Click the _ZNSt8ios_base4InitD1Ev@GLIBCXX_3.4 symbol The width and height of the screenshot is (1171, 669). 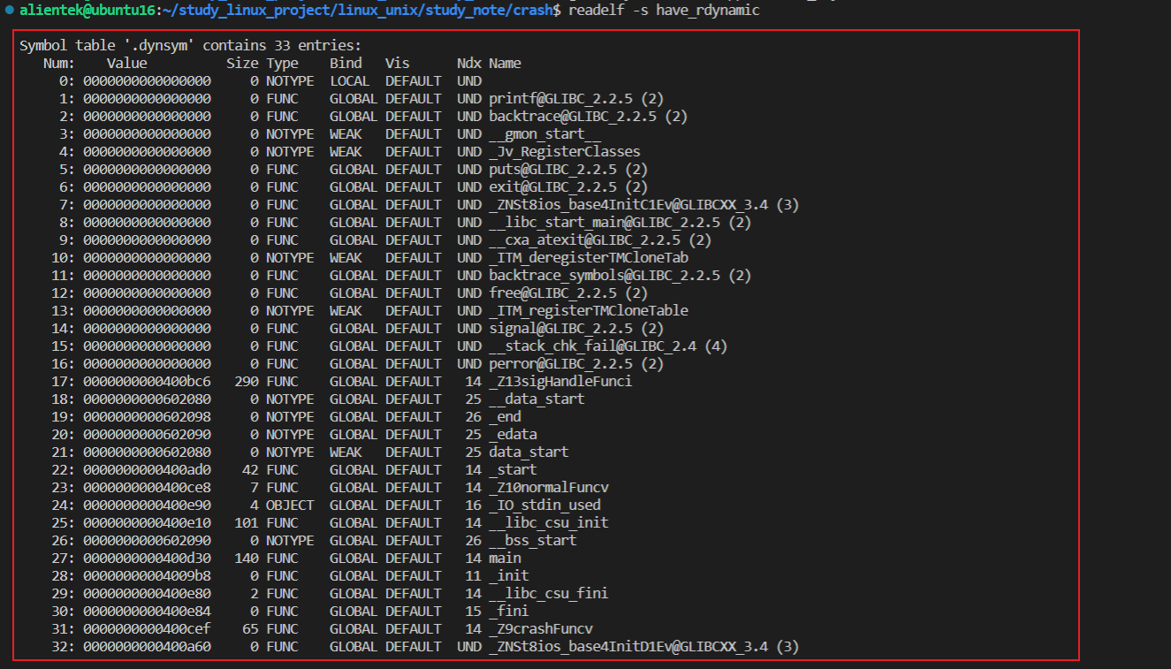627,646
